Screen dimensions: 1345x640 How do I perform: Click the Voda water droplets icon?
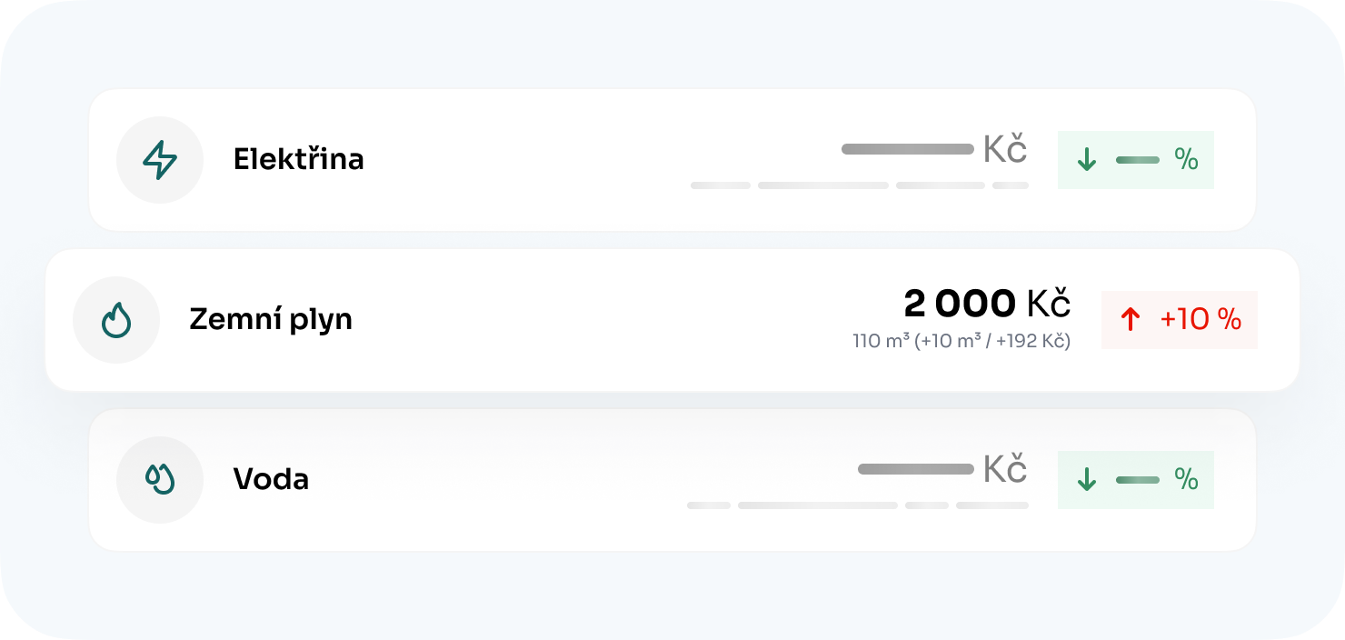point(160,479)
